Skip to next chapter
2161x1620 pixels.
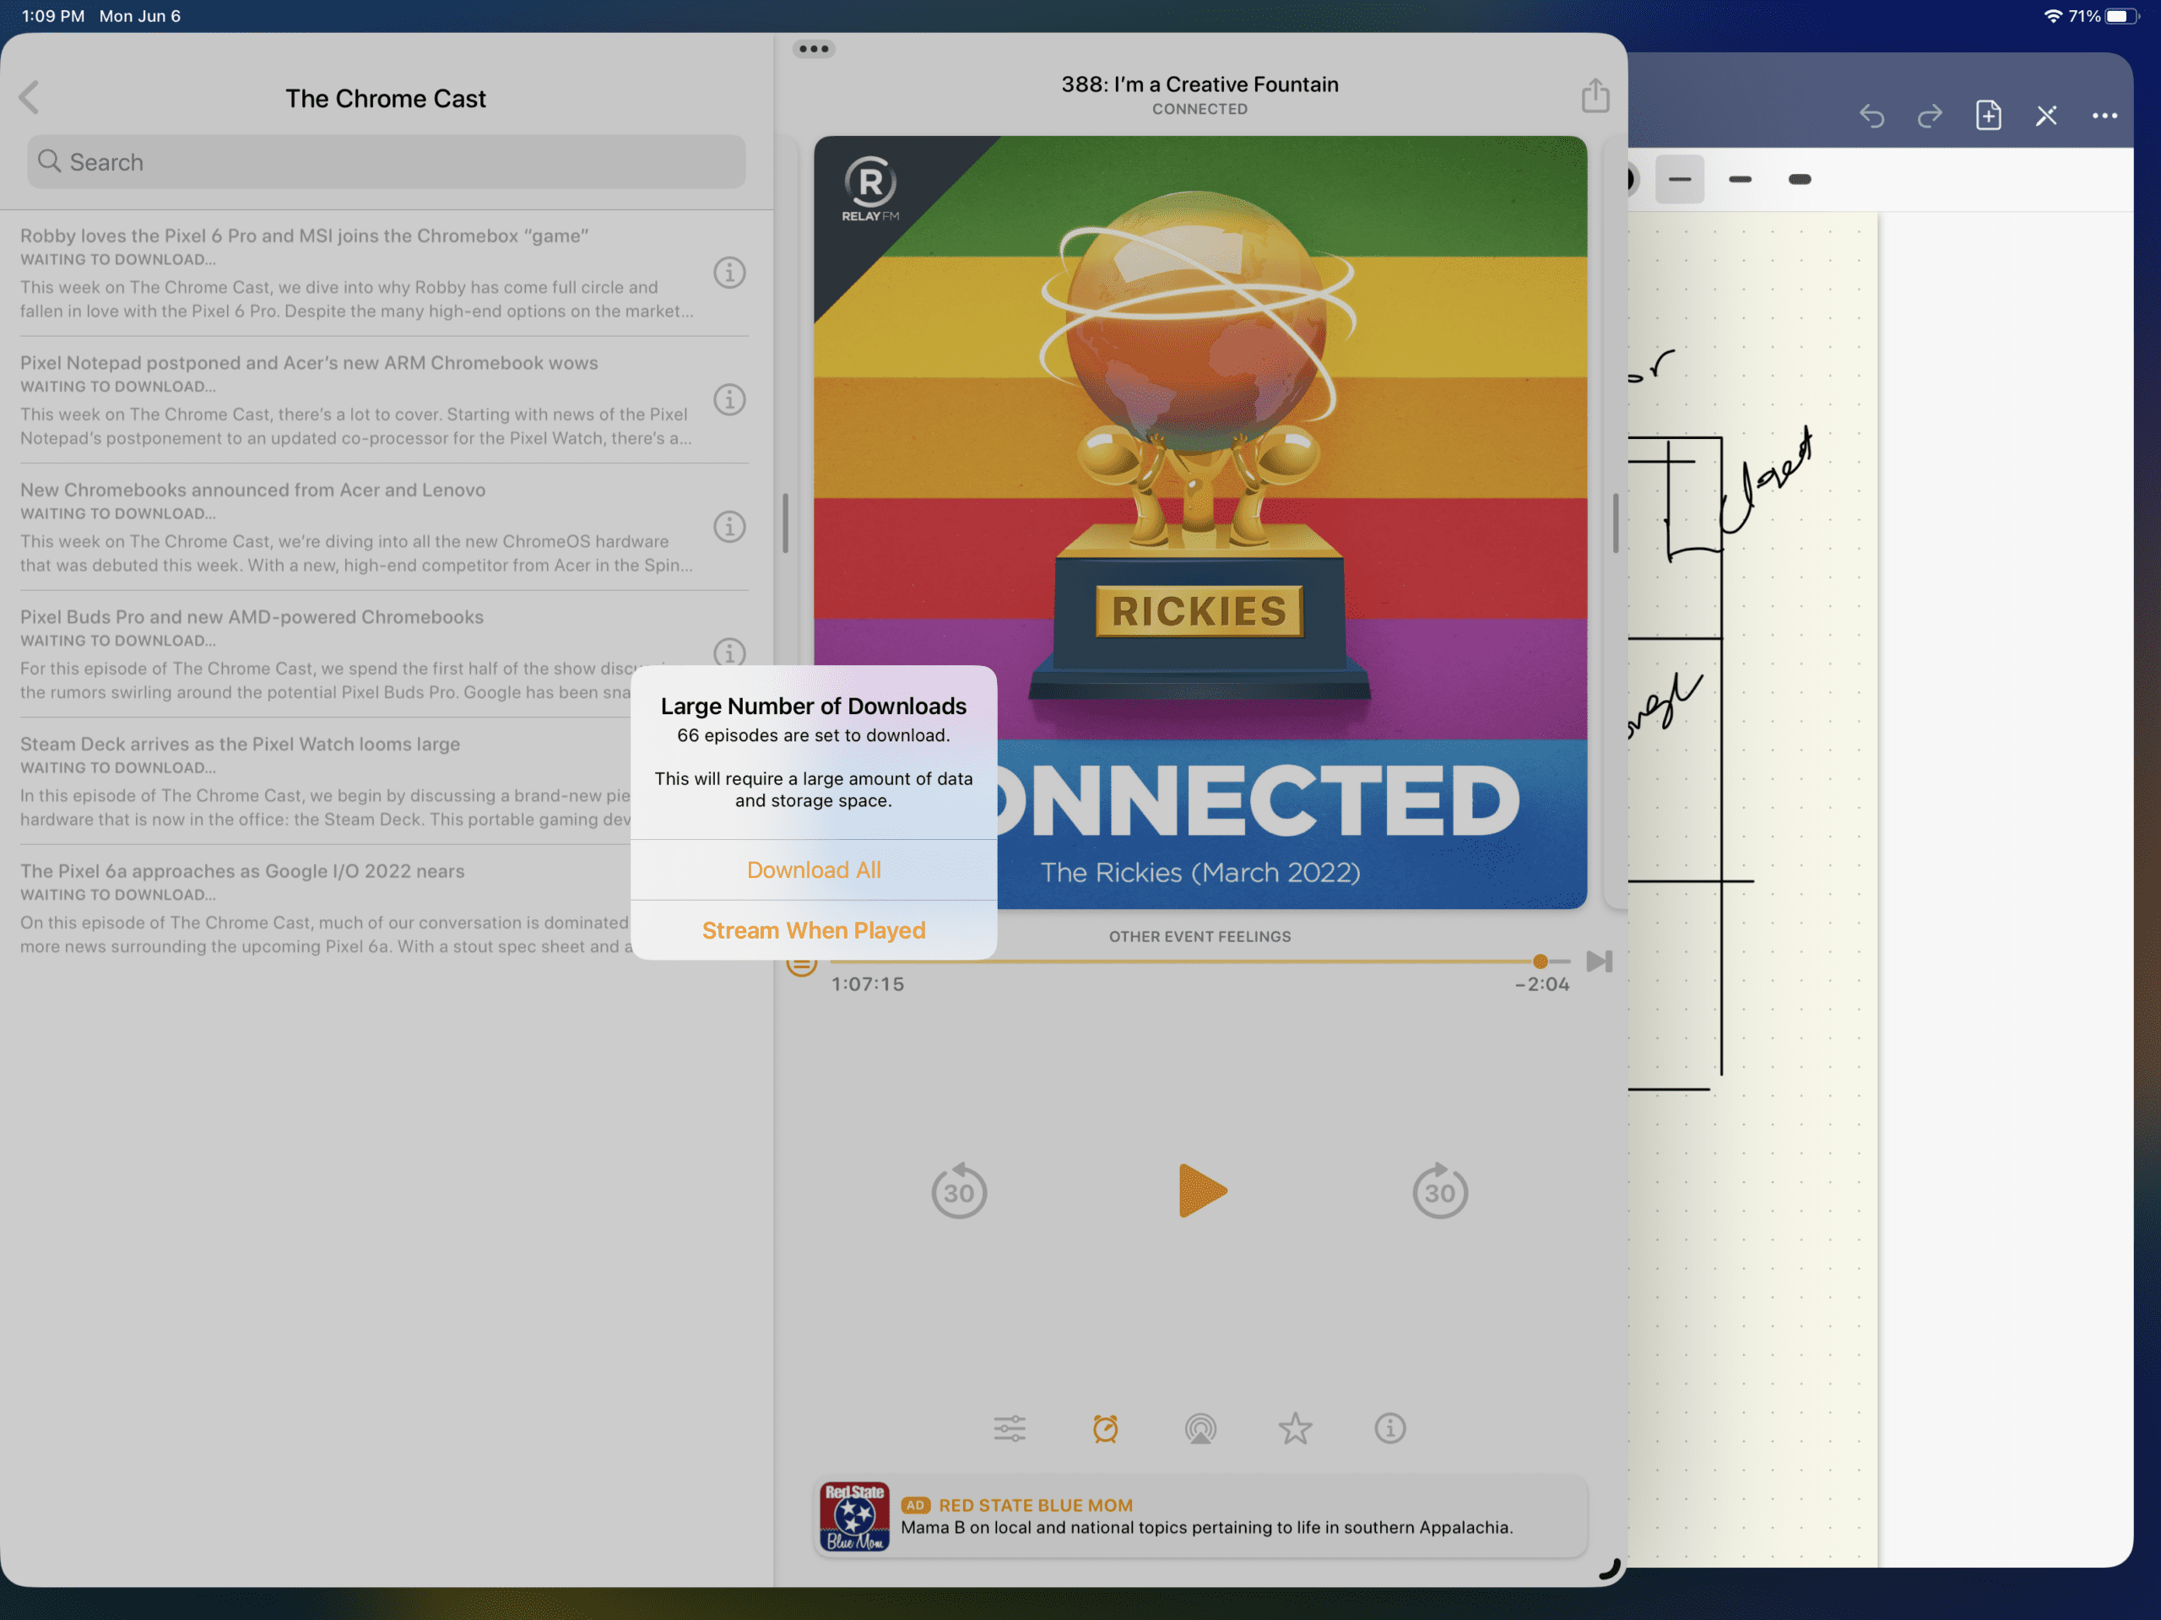(x=1598, y=962)
